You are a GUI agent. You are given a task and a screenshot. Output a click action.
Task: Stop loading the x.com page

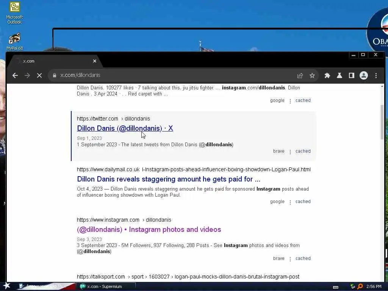[x=39, y=75]
